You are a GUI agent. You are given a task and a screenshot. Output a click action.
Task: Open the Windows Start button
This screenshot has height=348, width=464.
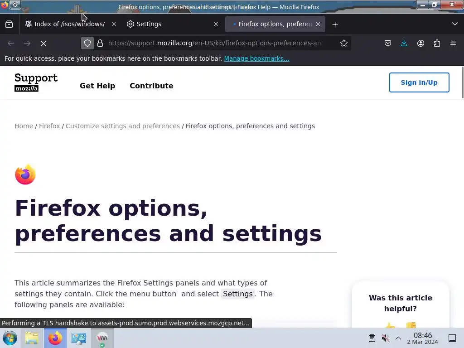pyautogui.click(x=10, y=338)
